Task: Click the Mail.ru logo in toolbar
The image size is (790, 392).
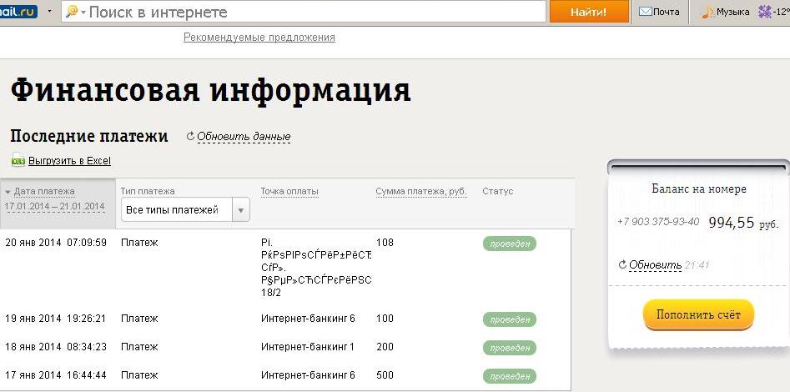Action: (18, 12)
